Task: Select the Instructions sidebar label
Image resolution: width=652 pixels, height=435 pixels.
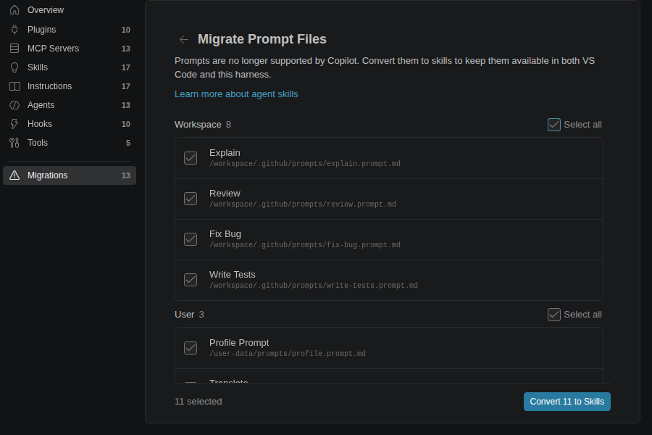Action: 49,86
